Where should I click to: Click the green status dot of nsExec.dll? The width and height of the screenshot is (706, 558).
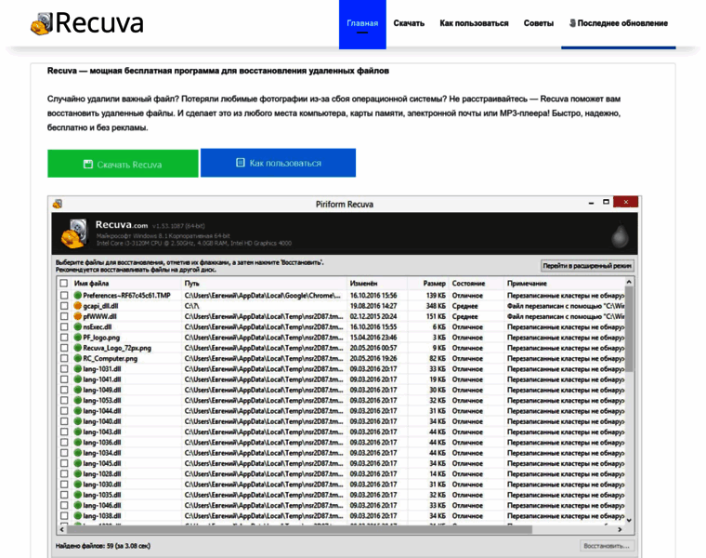point(77,326)
